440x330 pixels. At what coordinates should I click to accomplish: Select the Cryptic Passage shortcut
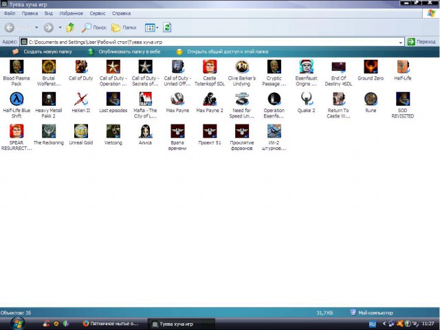click(x=274, y=67)
